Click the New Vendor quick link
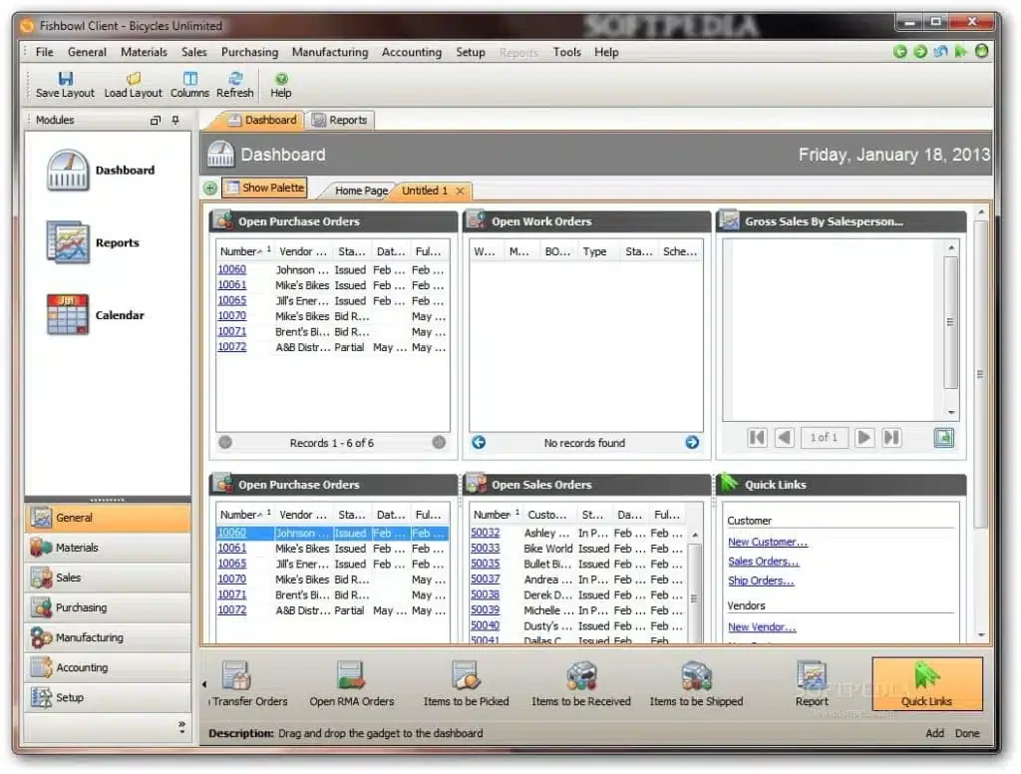Viewport: 1021px width, 774px height. tap(762, 627)
